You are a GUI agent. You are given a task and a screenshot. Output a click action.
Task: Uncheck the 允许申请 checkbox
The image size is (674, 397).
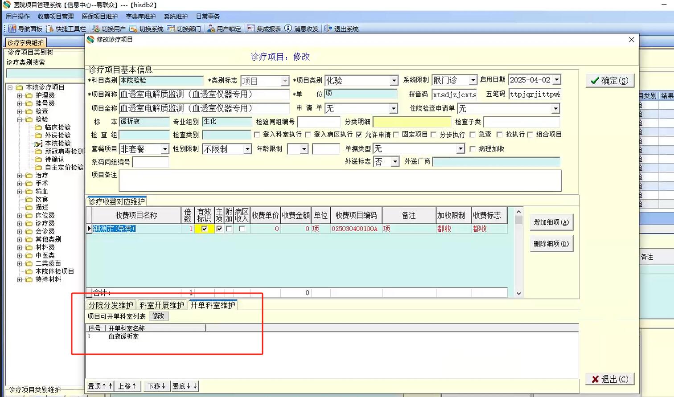359,135
